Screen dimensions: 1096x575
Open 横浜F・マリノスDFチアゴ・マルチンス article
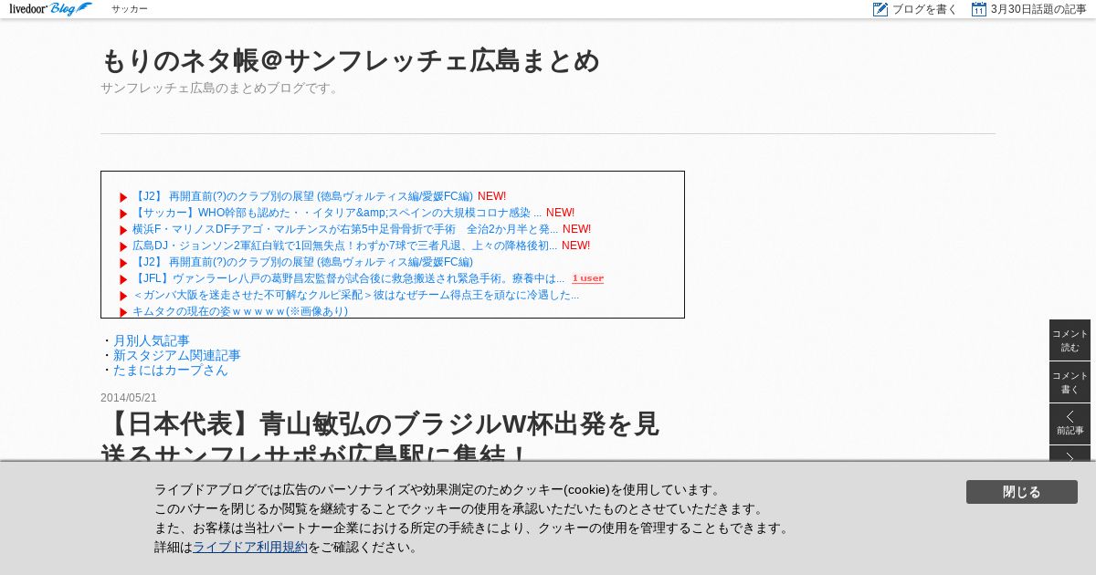[345, 229]
